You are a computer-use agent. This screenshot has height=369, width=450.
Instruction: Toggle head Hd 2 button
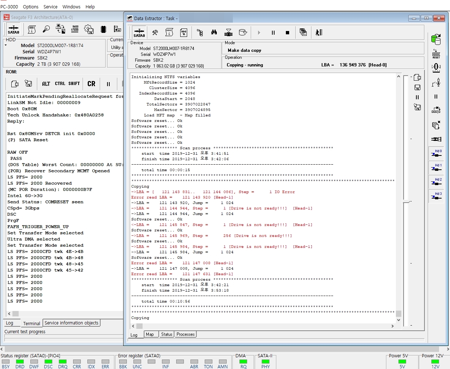click(436, 182)
